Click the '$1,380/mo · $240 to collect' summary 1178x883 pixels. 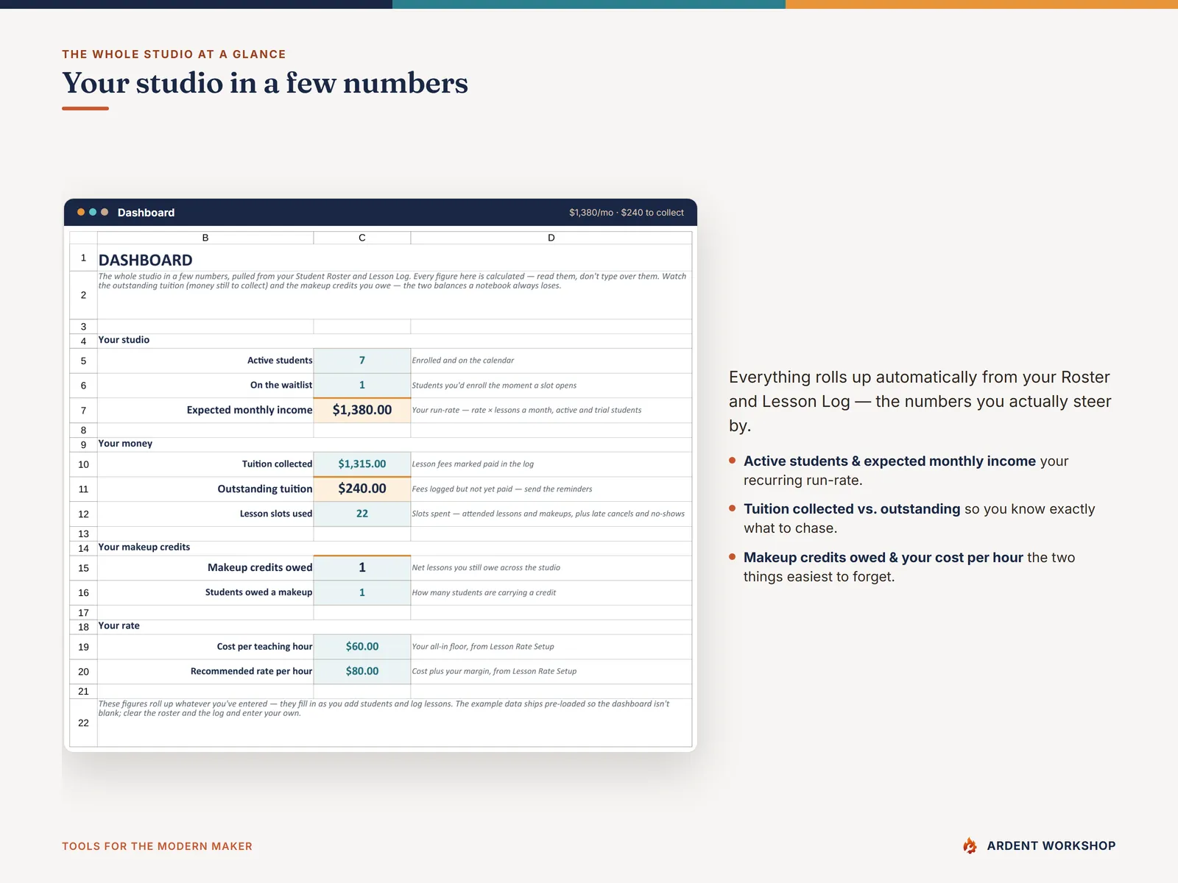[627, 213]
